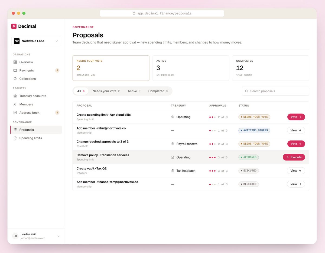The width and height of the screenshot is (325, 253).
Task: Open Members in the sidebar
Action: [36, 104]
